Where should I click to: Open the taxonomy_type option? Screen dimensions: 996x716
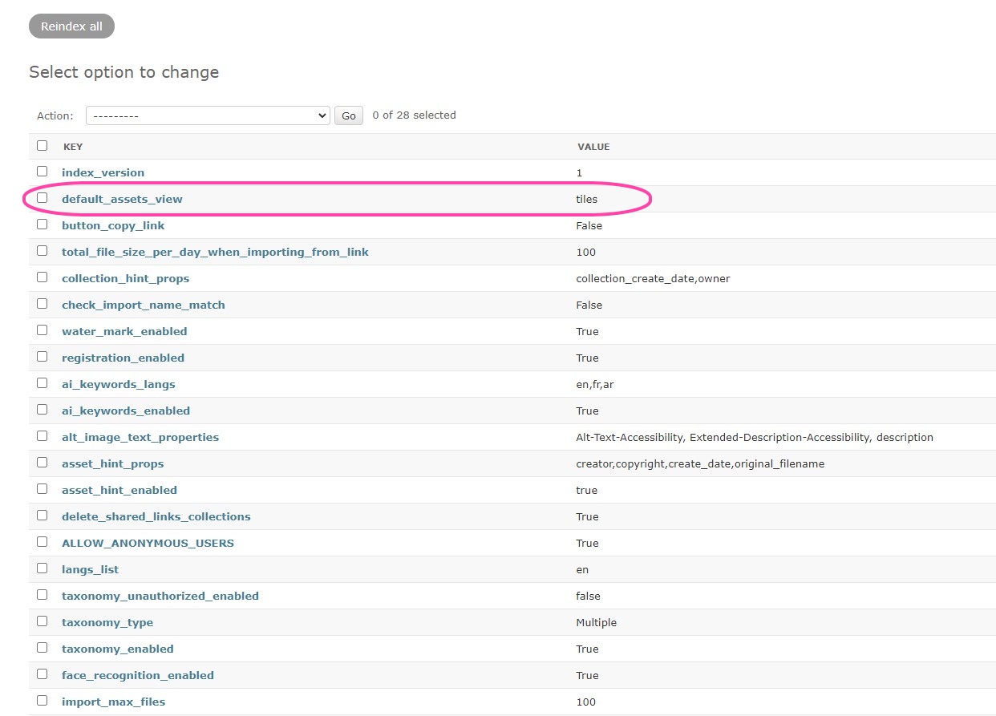click(107, 622)
